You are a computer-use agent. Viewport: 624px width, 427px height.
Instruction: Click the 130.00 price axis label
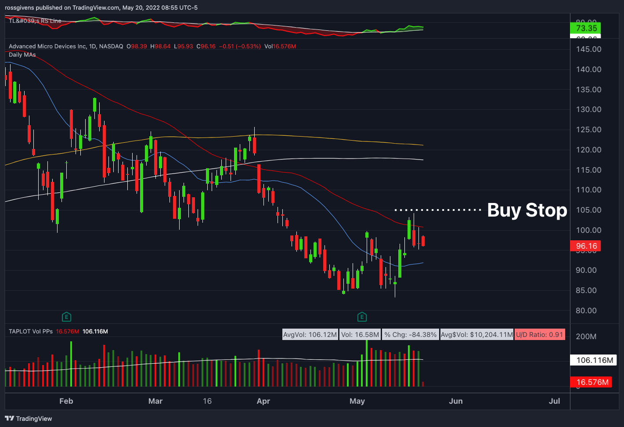click(x=589, y=109)
